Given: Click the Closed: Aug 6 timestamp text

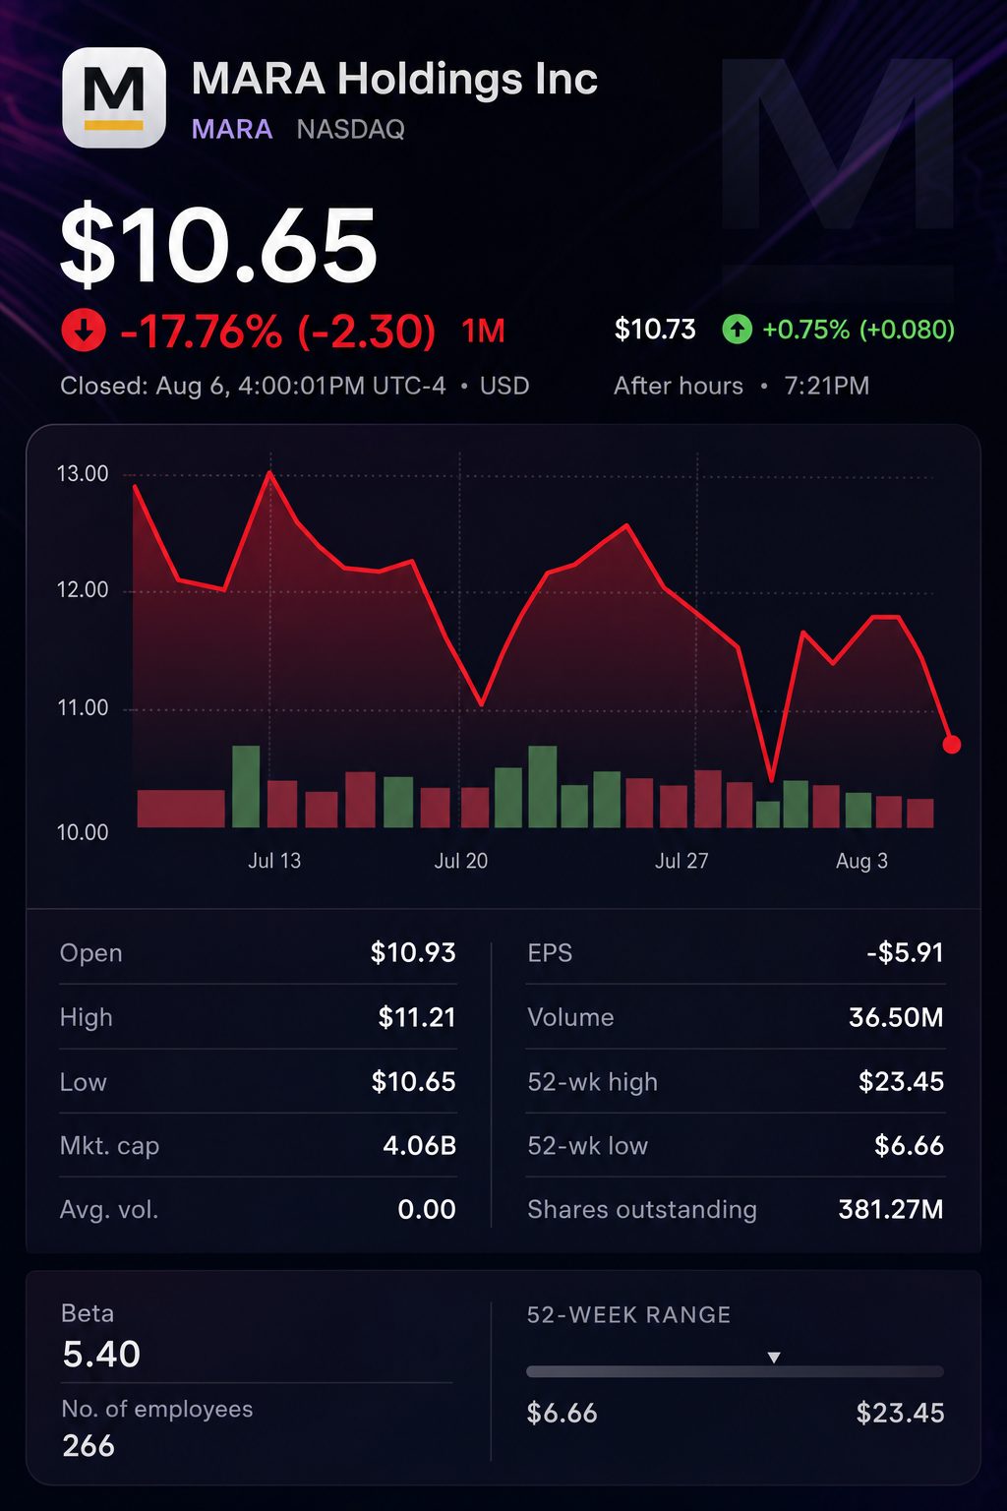Looking at the screenshot, I should 295,386.
